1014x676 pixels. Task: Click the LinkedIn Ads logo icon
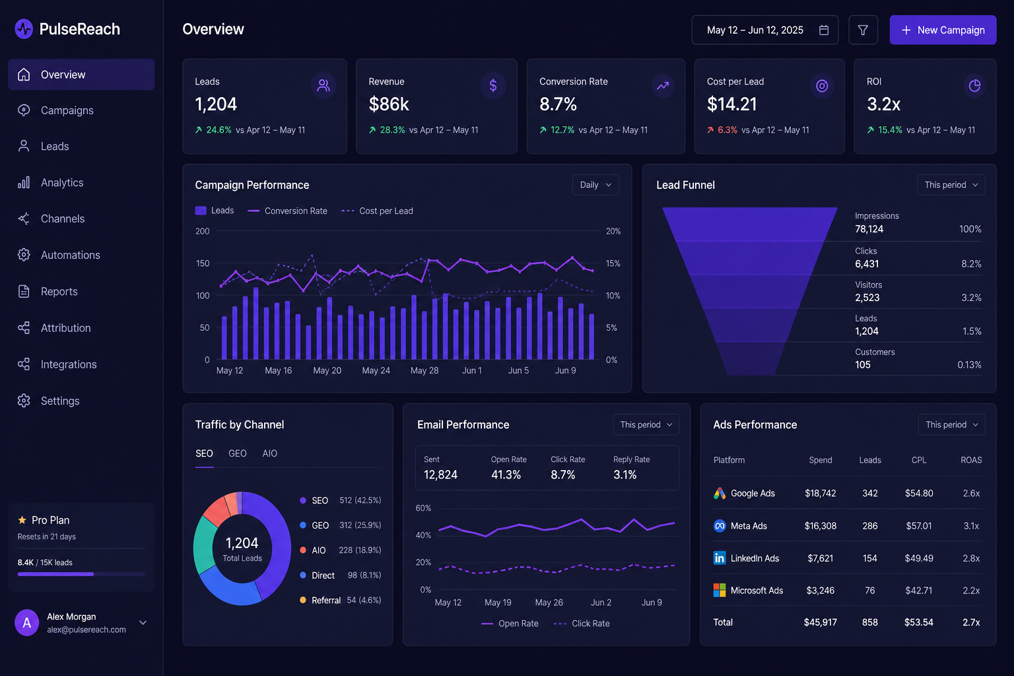[x=720, y=558]
